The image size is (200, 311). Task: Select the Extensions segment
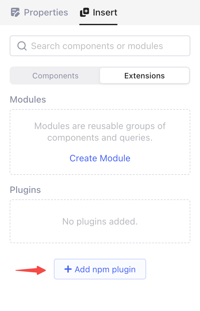pos(144,75)
